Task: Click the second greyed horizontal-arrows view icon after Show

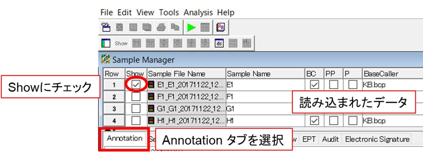Action: tap(150, 43)
